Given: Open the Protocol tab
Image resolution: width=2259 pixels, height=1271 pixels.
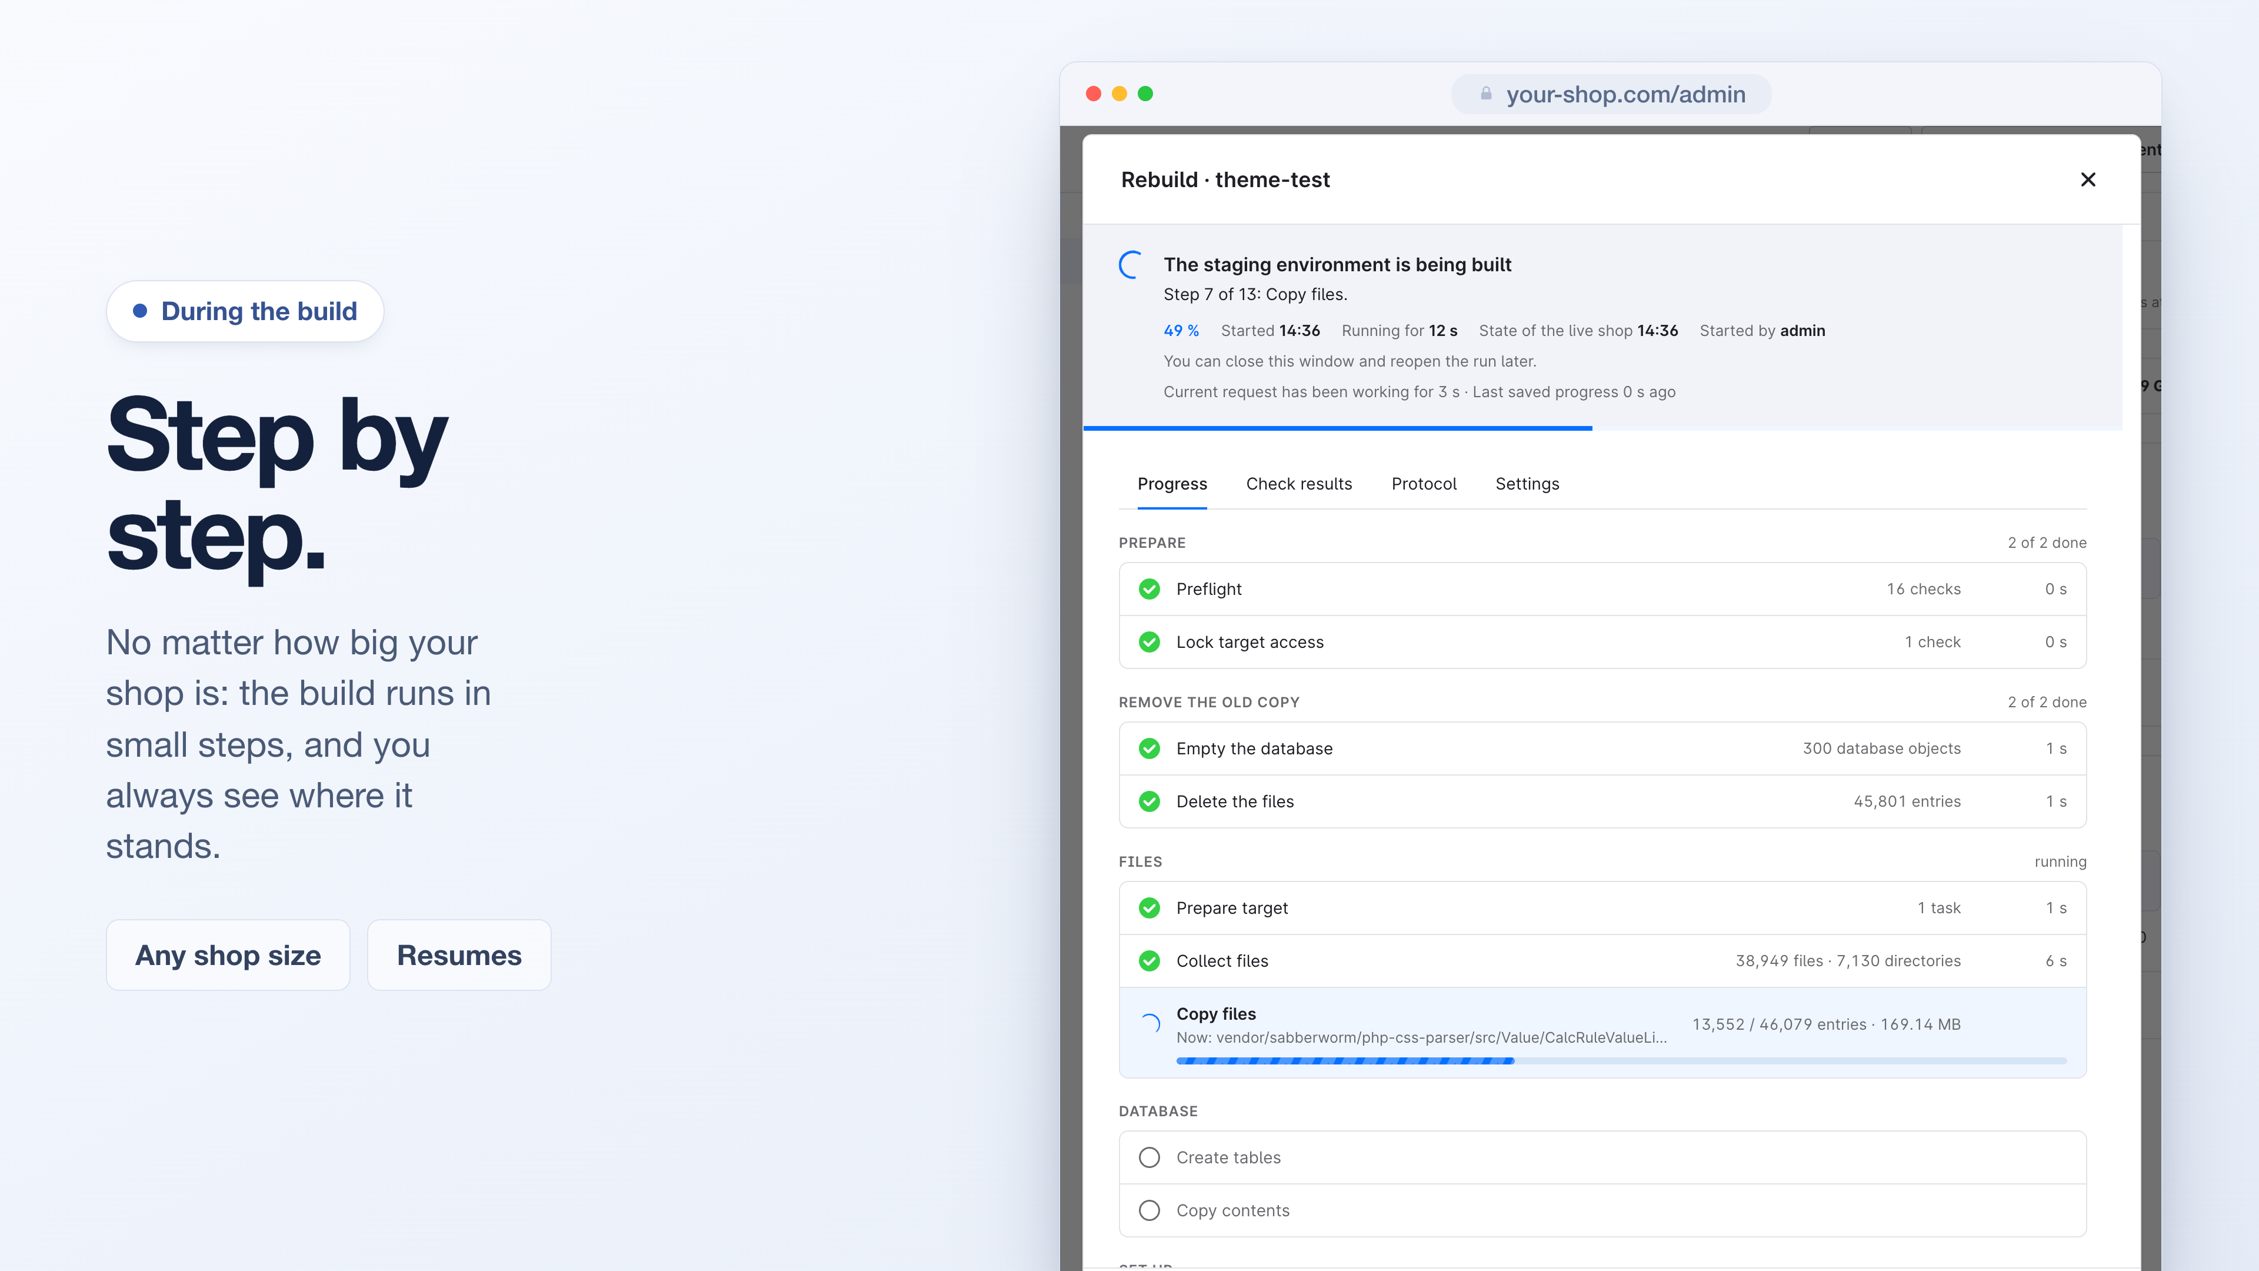Looking at the screenshot, I should (x=1423, y=484).
